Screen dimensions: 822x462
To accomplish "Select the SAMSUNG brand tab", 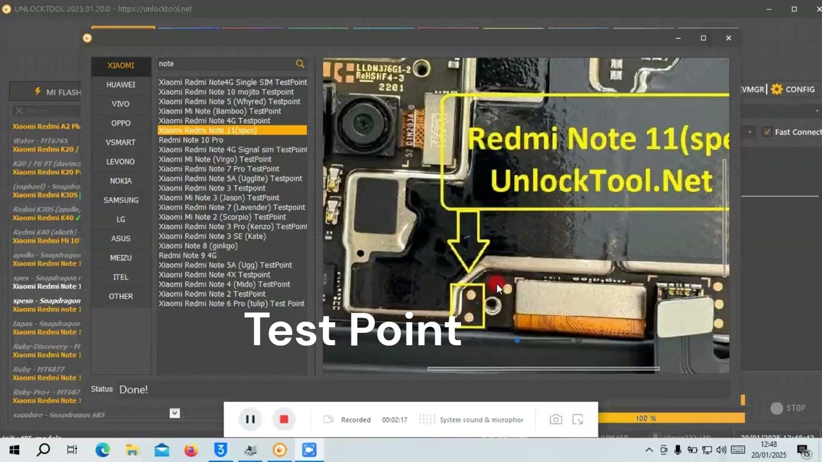I will pos(121,200).
